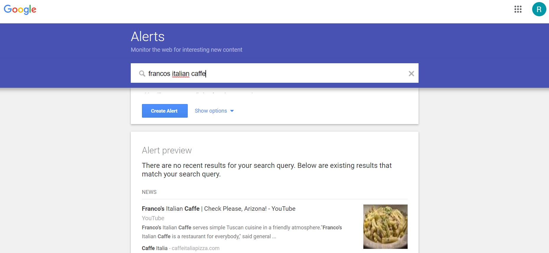Screen dimensions: 549x253
Task: Click the caffeitaliapizza.com domain text
Action: click(x=195, y=248)
